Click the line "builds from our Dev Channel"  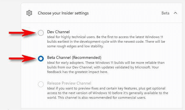coord(103,67)
